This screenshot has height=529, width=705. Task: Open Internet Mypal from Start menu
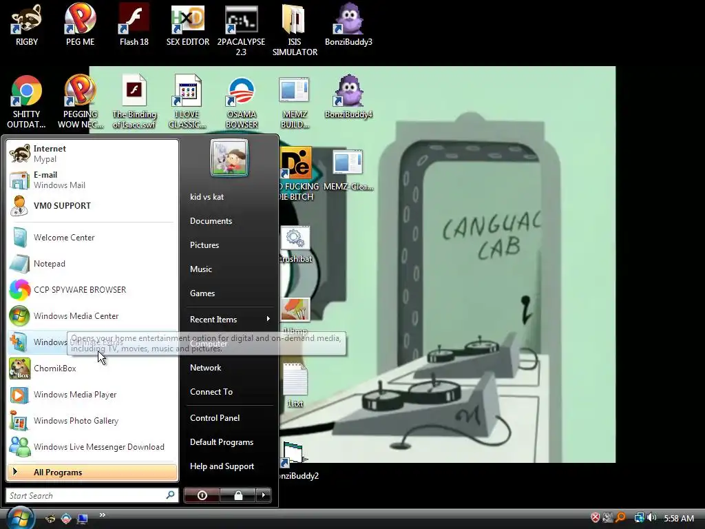[x=92, y=154]
